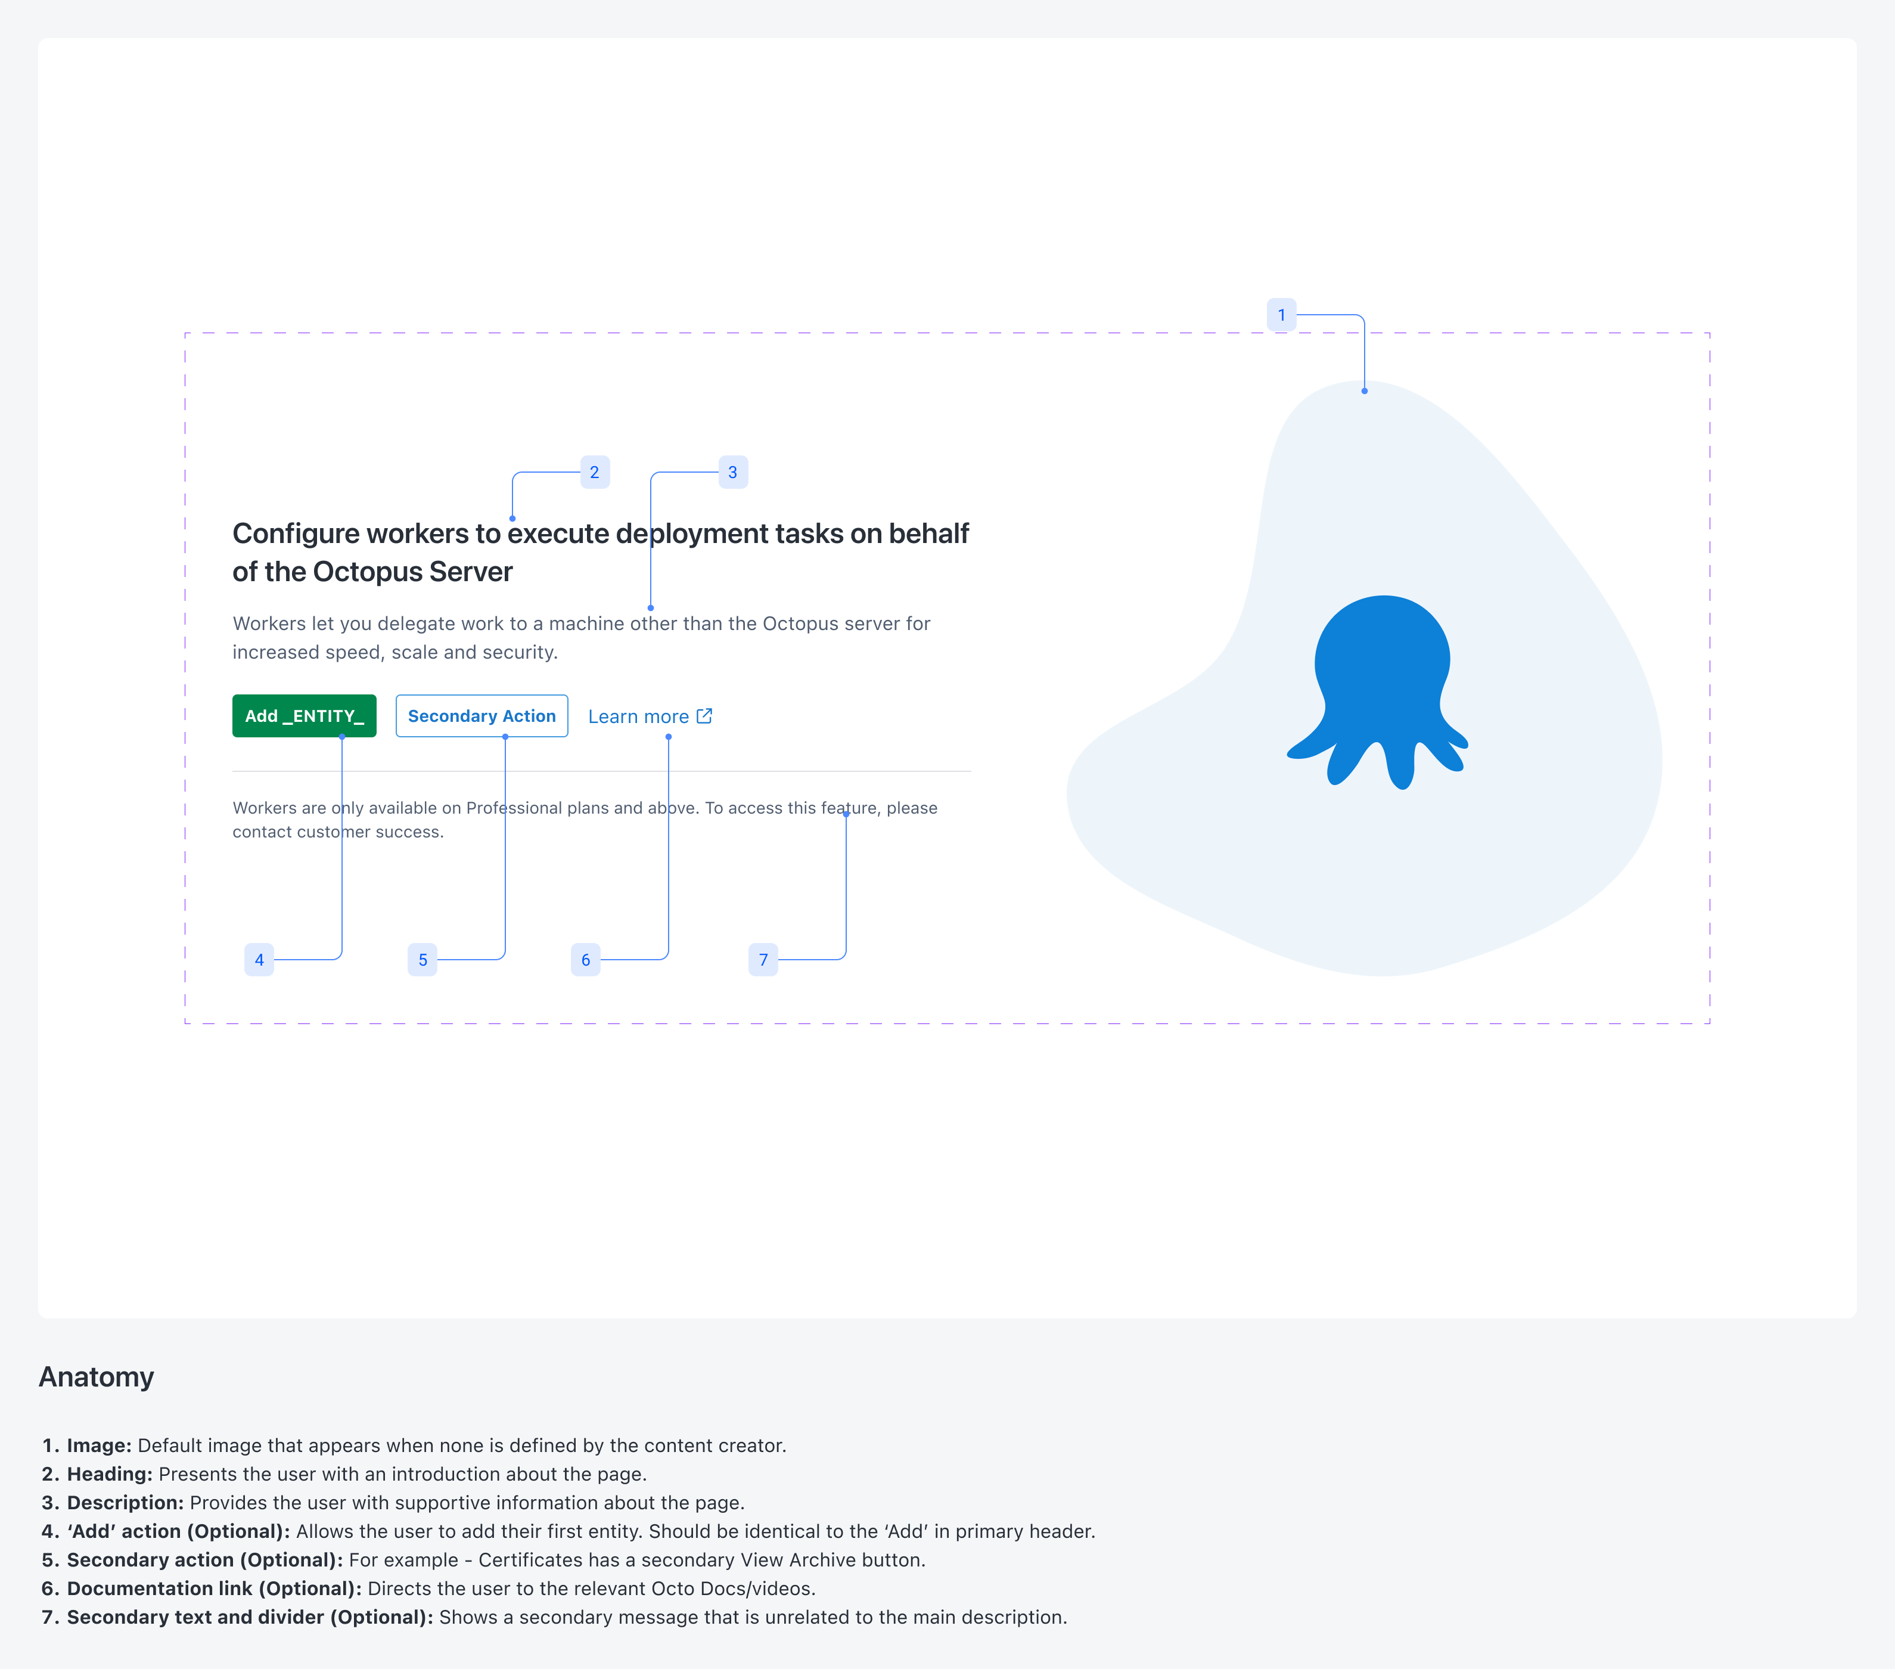Screen dimensions: 1895x1669
Task: Click the external link icon beside Learn more
Action: [704, 716]
